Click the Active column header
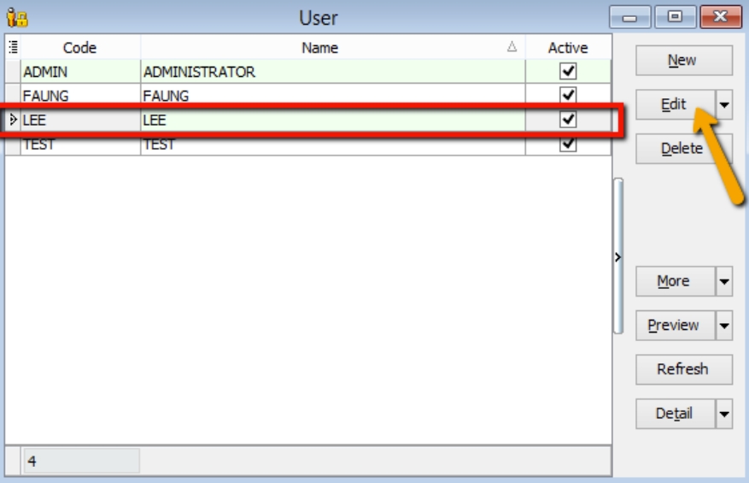 tap(568, 47)
